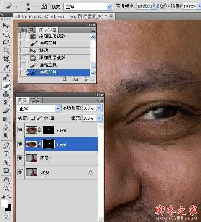Select the top r eye layer mask thumbnail
The image size is (201, 222).
(49, 130)
